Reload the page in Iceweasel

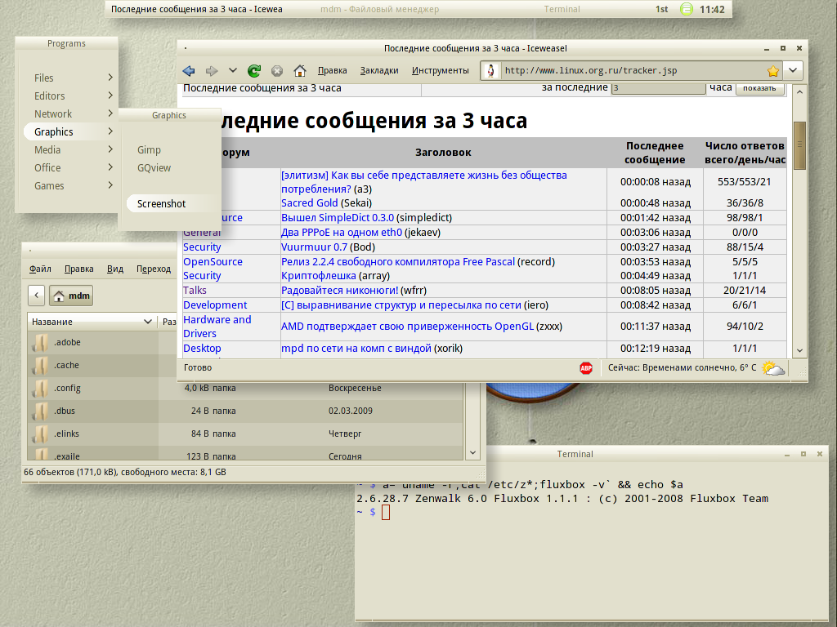click(x=254, y=70)
